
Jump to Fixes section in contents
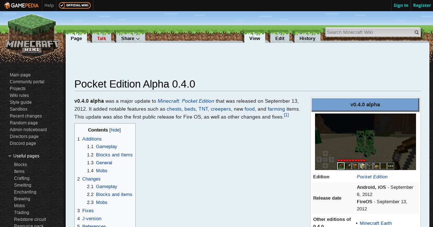[88, 210]
